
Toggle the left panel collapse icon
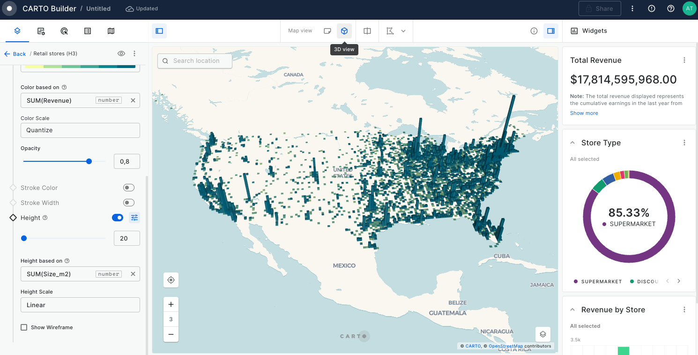click(x=159, y=31)
